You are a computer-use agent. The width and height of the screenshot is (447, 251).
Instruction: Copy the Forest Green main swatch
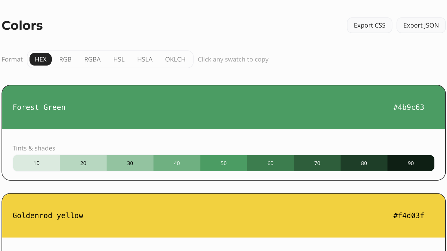(x=223, y=107)
